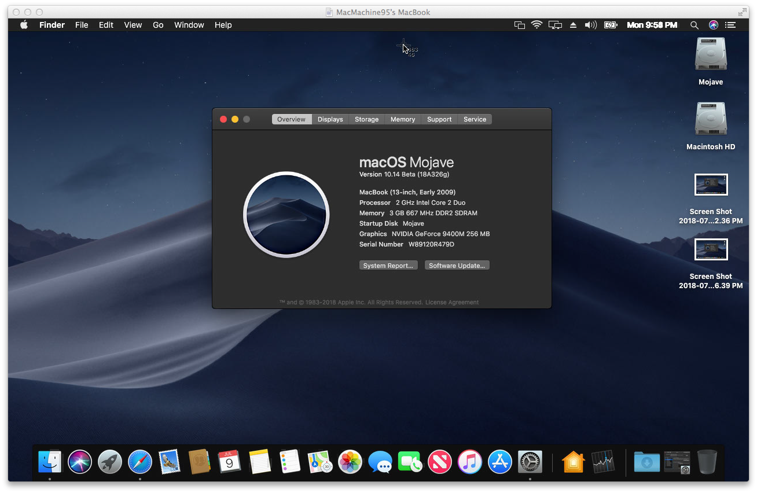Launch Siri from the Dock
This screenshot has height=493, width=757.
(80, 462)
